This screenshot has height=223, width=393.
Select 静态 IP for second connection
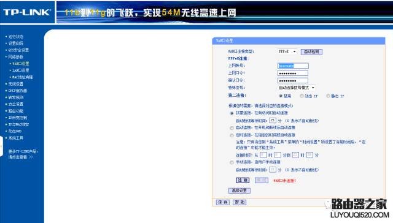(x=328, y=96)
